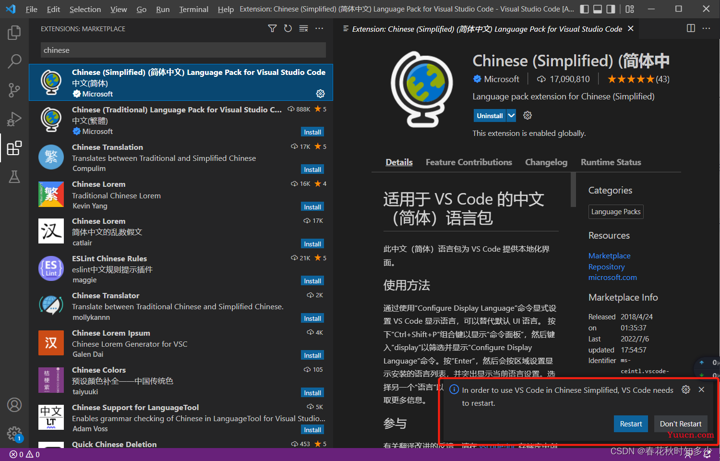Open the Edit menu
This screenshot has height=461, width=720.
pyautogui.click(x=53, y=9)
